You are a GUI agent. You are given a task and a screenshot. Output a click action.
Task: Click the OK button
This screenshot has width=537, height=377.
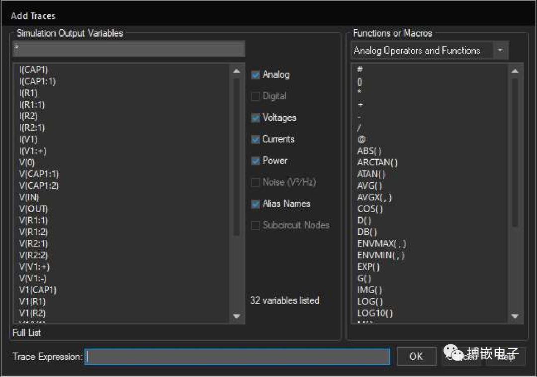pos(416,357)
